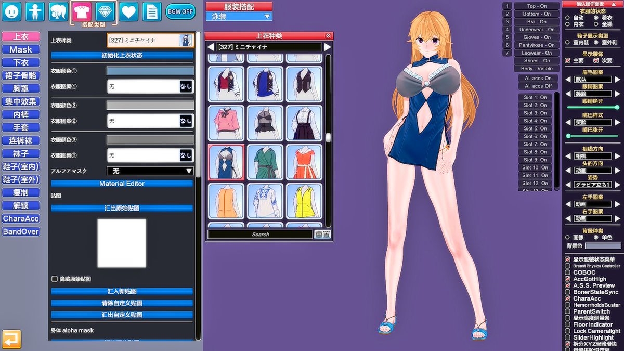Enable the 隐藏原始贴图 checkbox
The height and width of the screenshot is (351, 624).
(x=55, y=279)
